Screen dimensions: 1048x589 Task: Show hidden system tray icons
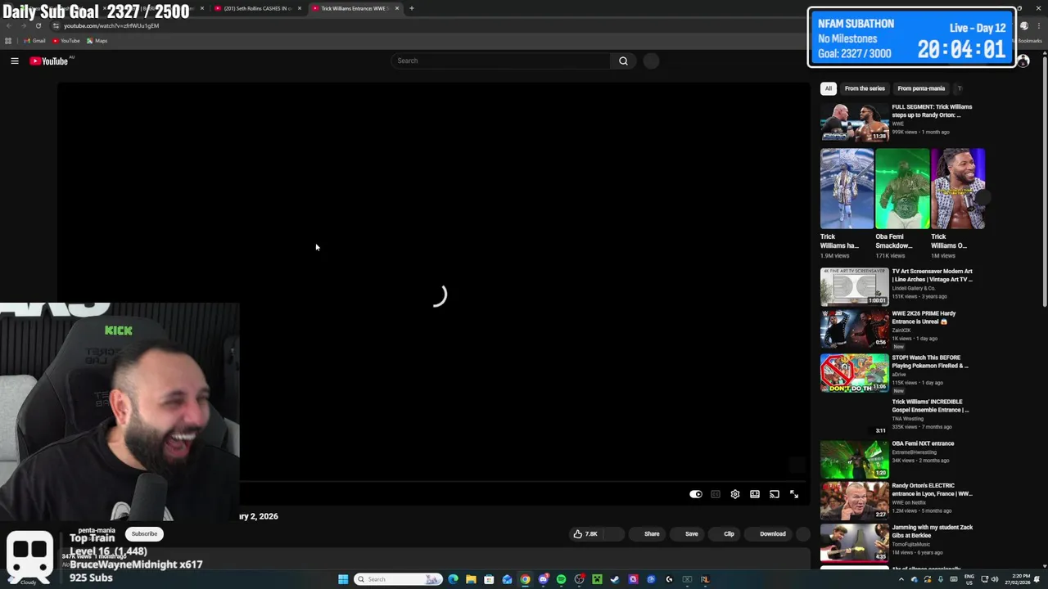901,579
